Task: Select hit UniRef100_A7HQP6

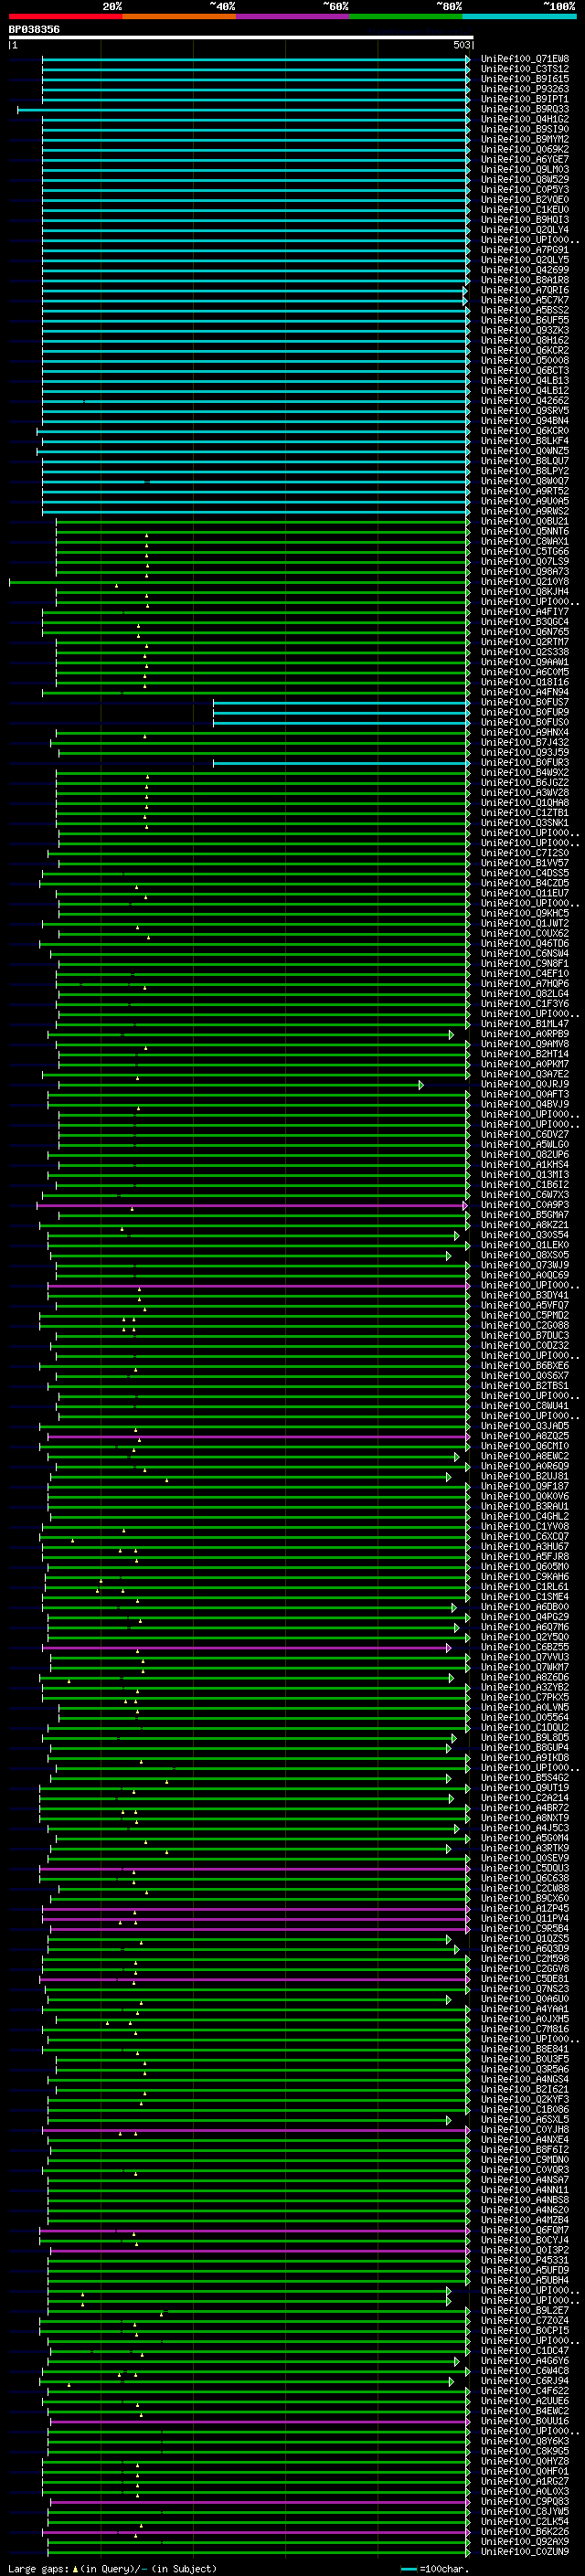Action: pos(525,984)
